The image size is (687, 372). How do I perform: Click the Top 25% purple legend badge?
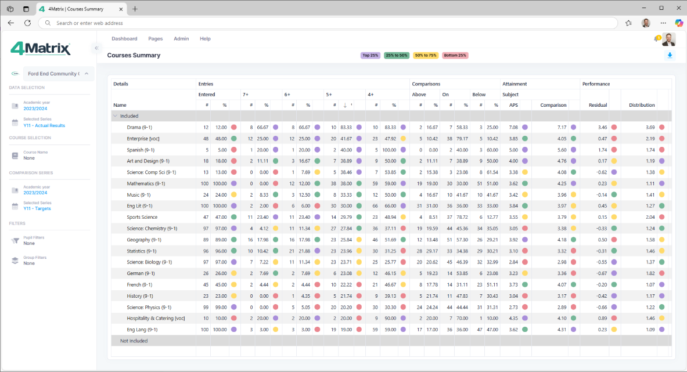point(371,56)
